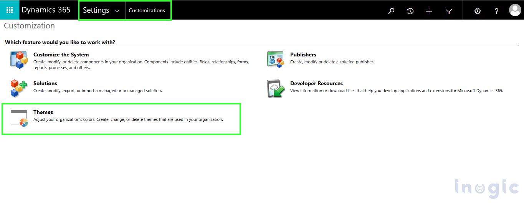Viewport: 524px width, 210px height.
Task: Open the Settings navigation menu
Action: 96,10
